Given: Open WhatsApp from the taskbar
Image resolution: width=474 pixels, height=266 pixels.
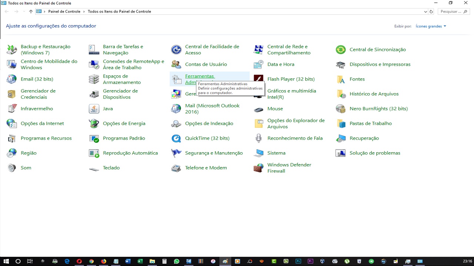Looking at the screenshot, I should [x=177, y=261].
